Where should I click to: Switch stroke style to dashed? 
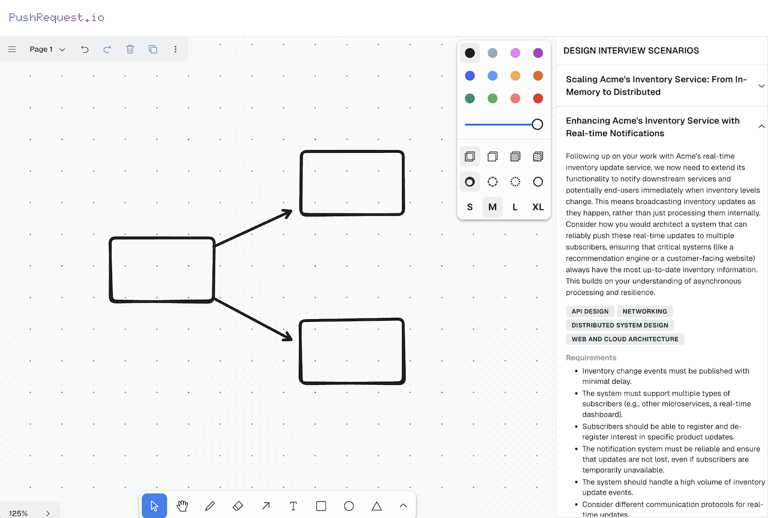tap(492, 182)
